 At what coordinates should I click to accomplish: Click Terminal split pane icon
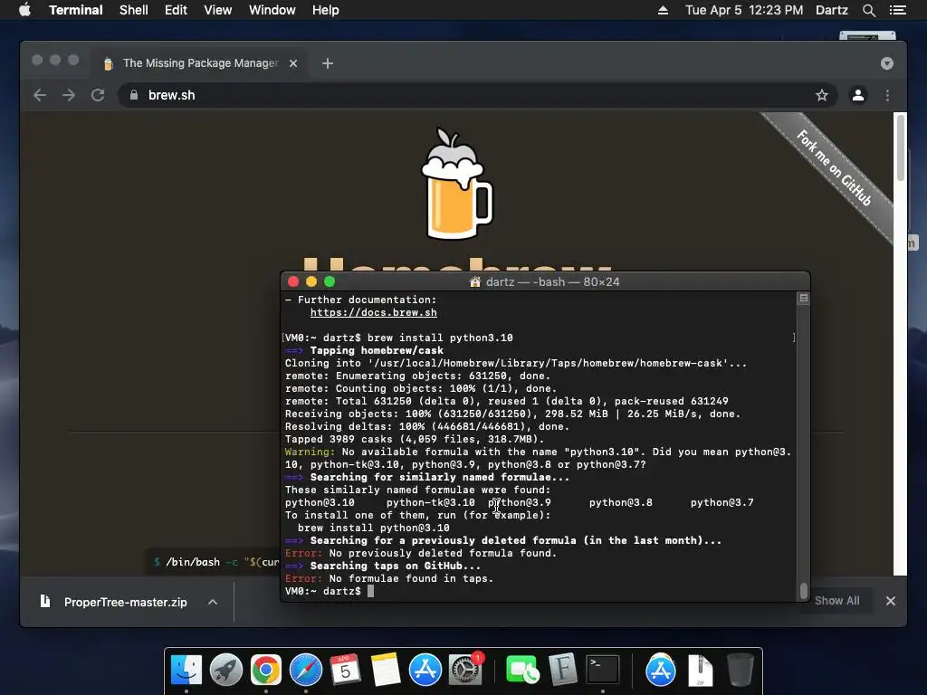(x=804, y=299)
